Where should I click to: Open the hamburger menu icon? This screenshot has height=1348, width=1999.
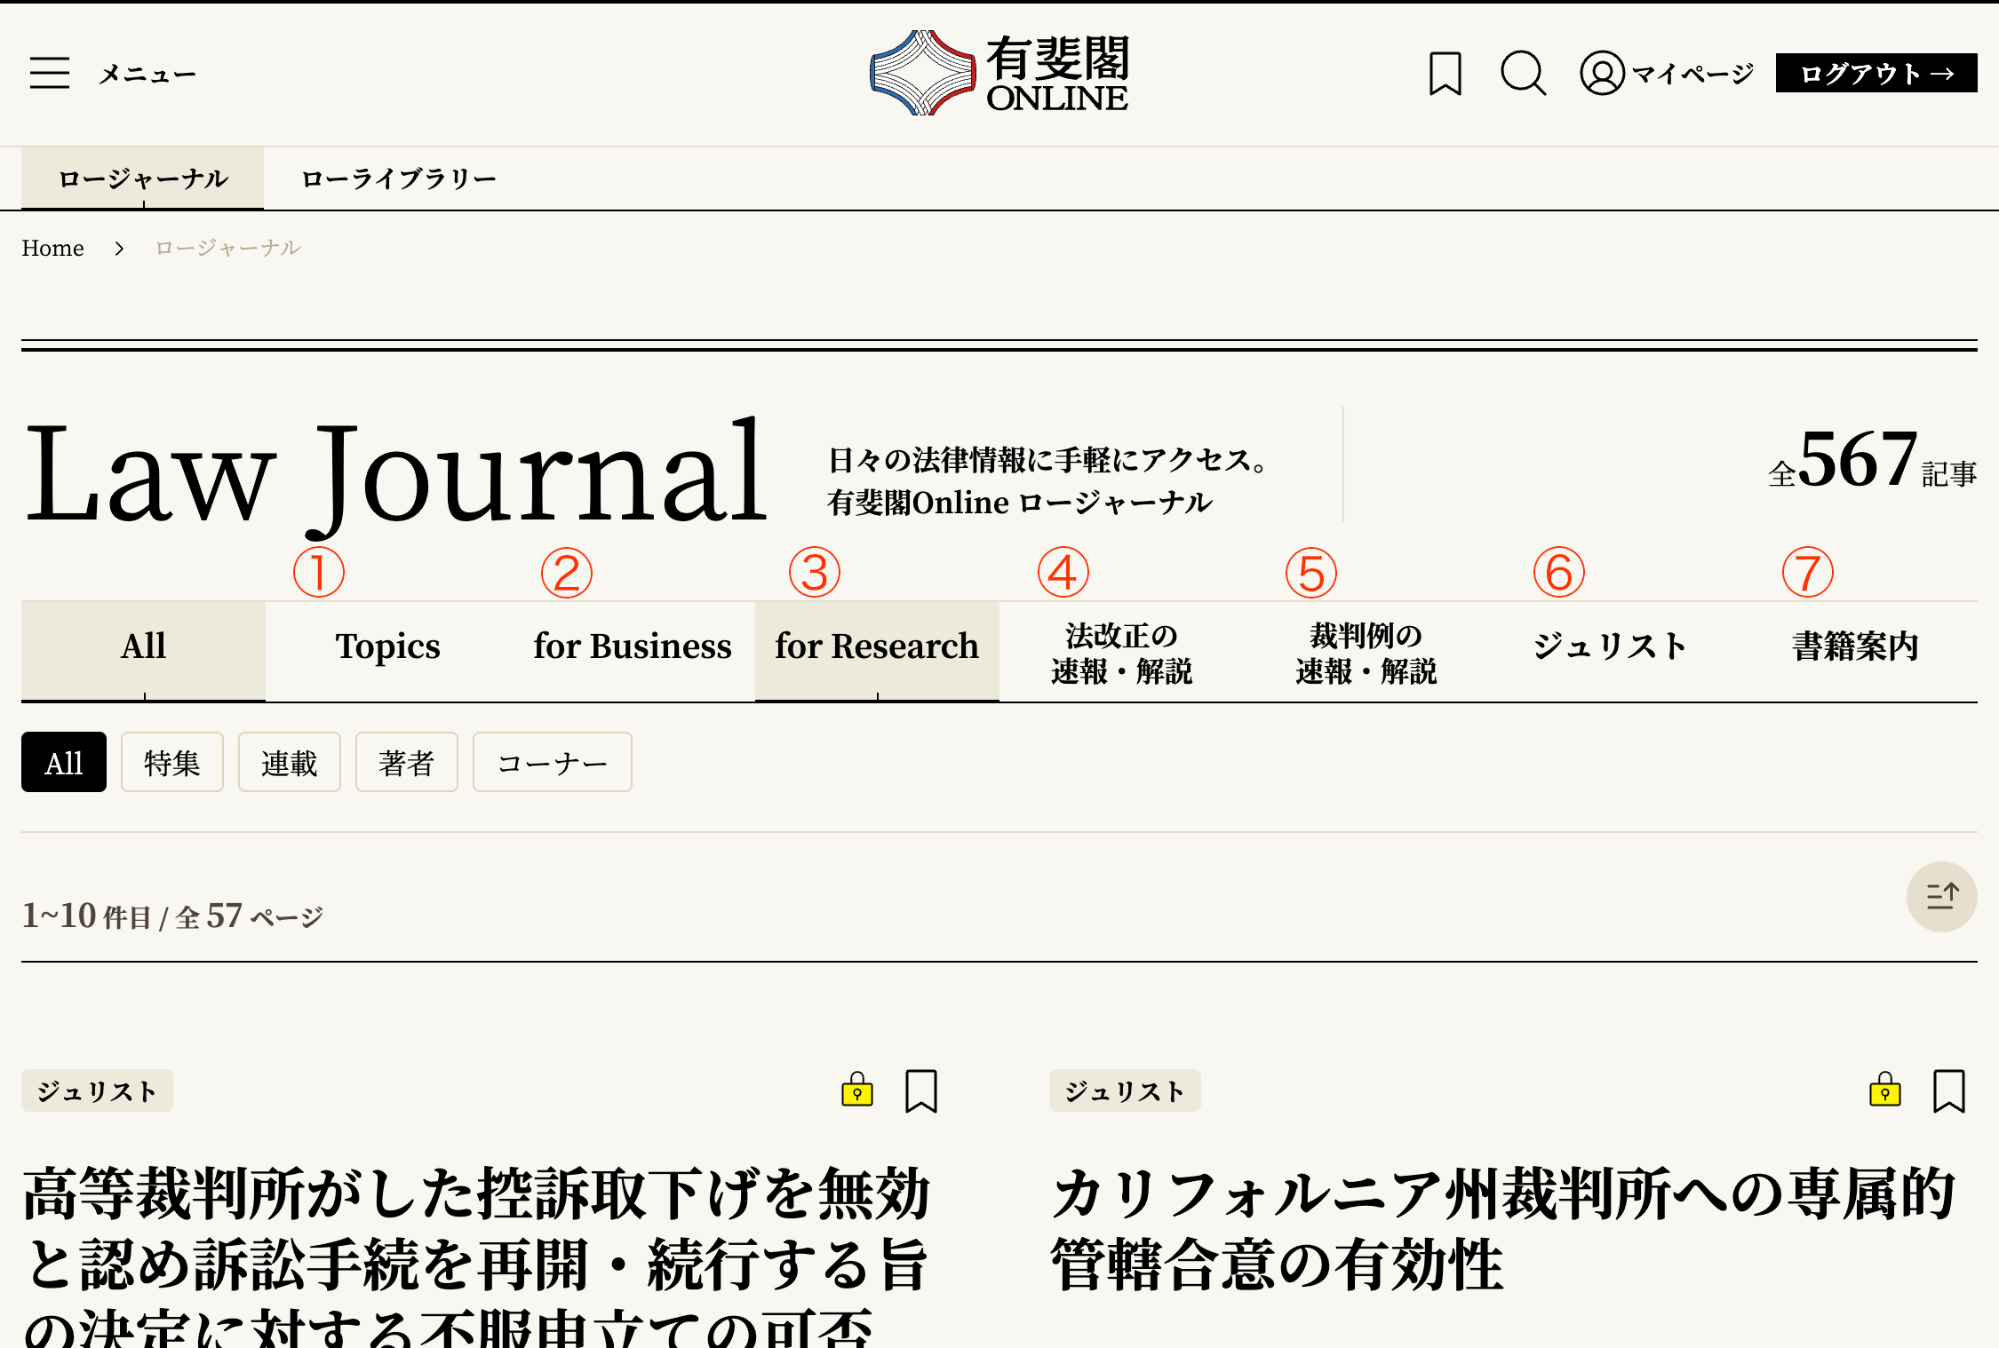click(x=50, y=73)
